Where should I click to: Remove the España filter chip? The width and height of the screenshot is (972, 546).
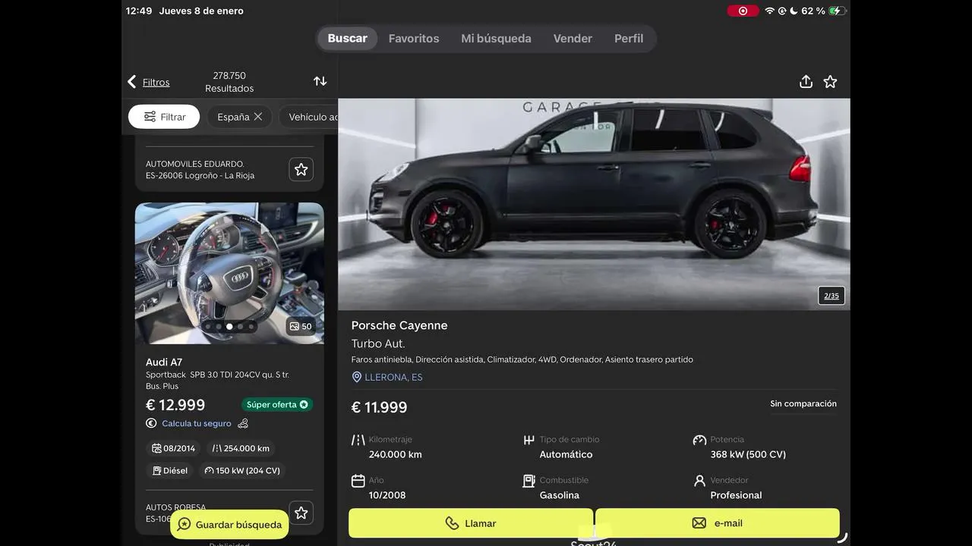point(258,117)
